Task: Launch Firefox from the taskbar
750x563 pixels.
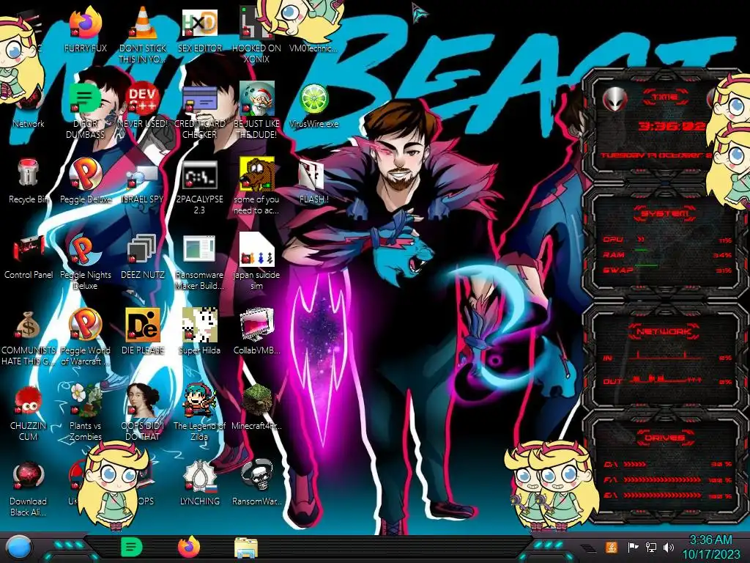Action: click(x=189, y=547)
